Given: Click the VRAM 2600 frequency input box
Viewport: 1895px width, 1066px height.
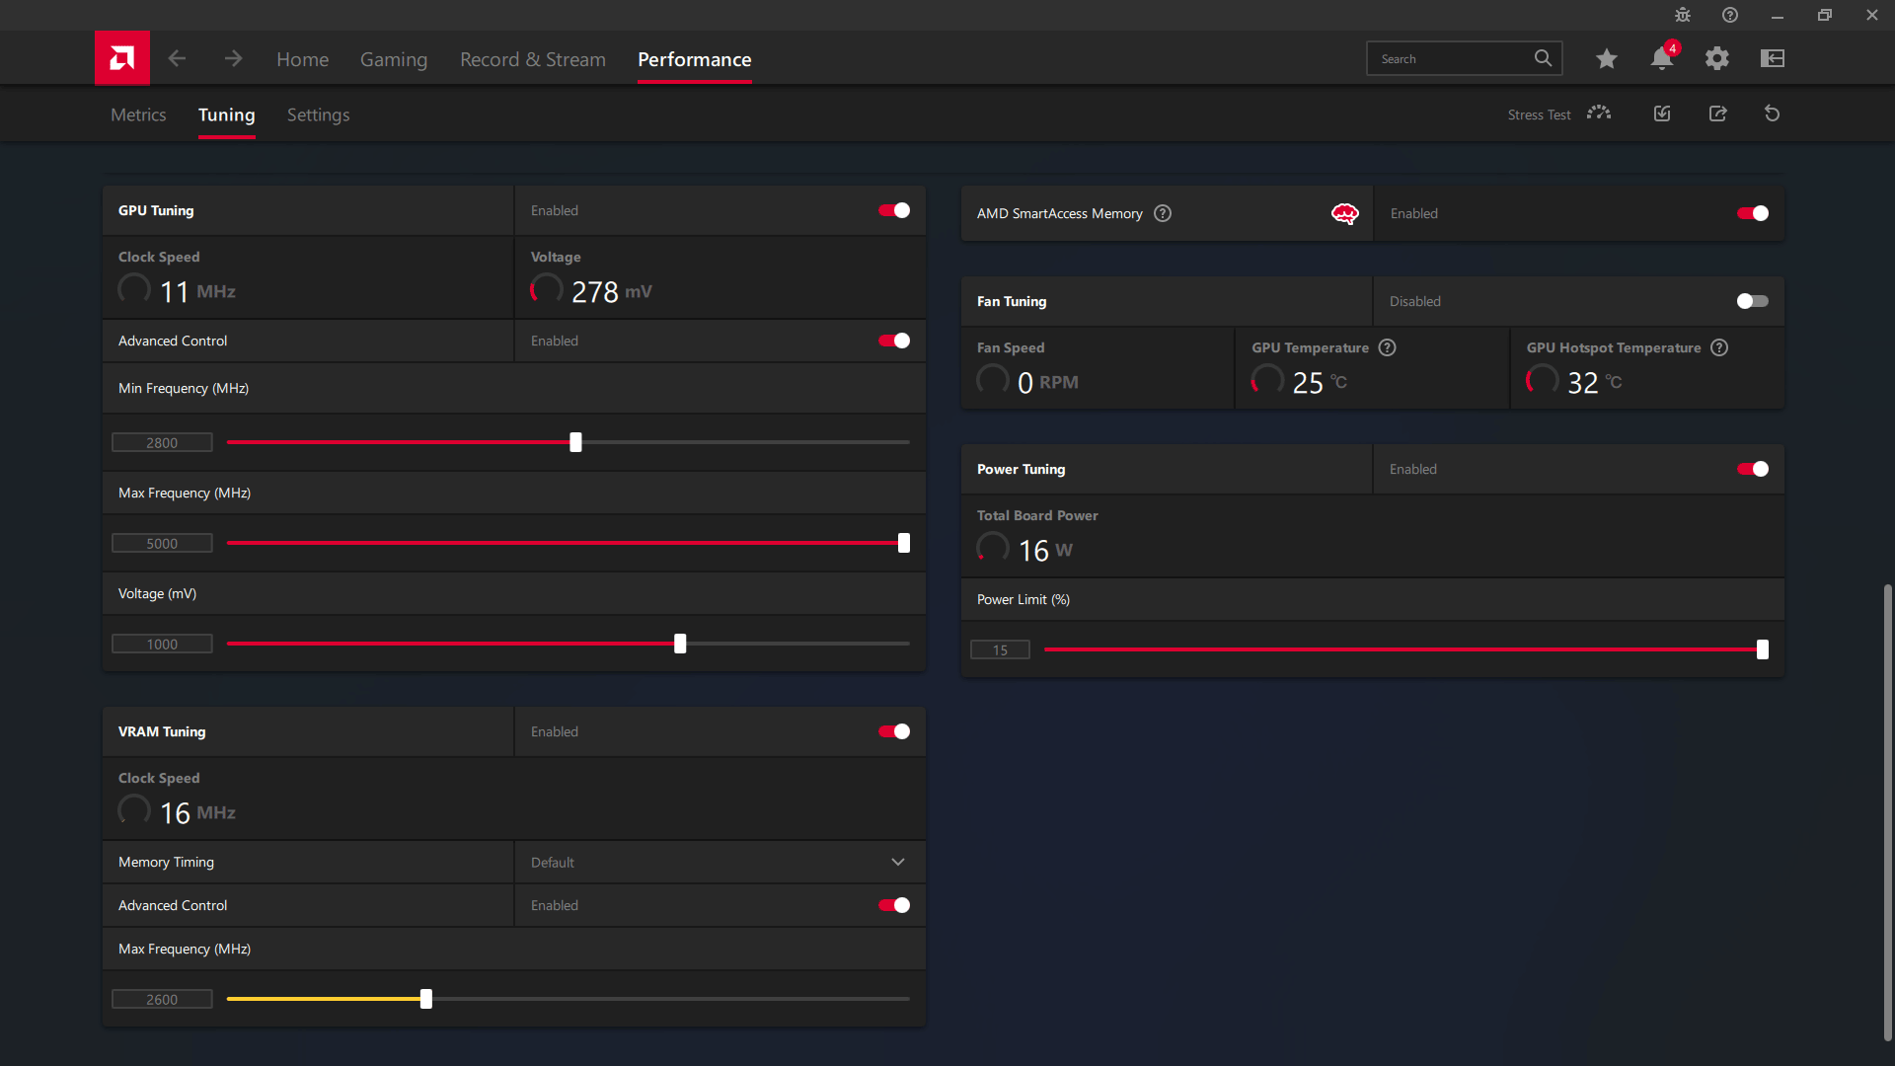Looking at the screenshot, I should (162, 999).
